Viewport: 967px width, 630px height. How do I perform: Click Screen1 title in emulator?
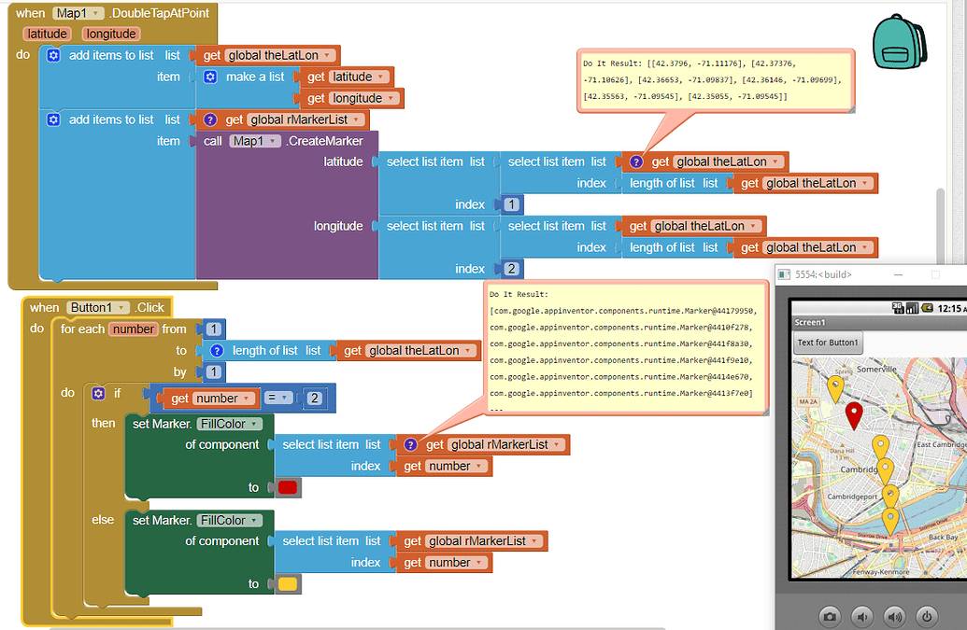810,322
